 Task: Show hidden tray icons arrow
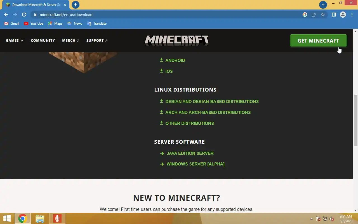311,219
